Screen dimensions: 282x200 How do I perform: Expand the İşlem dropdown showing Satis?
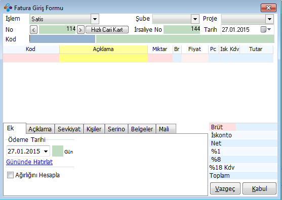(95, 19)
